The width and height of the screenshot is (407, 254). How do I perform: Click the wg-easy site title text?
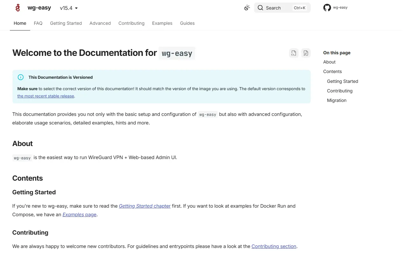click(39, 8)
